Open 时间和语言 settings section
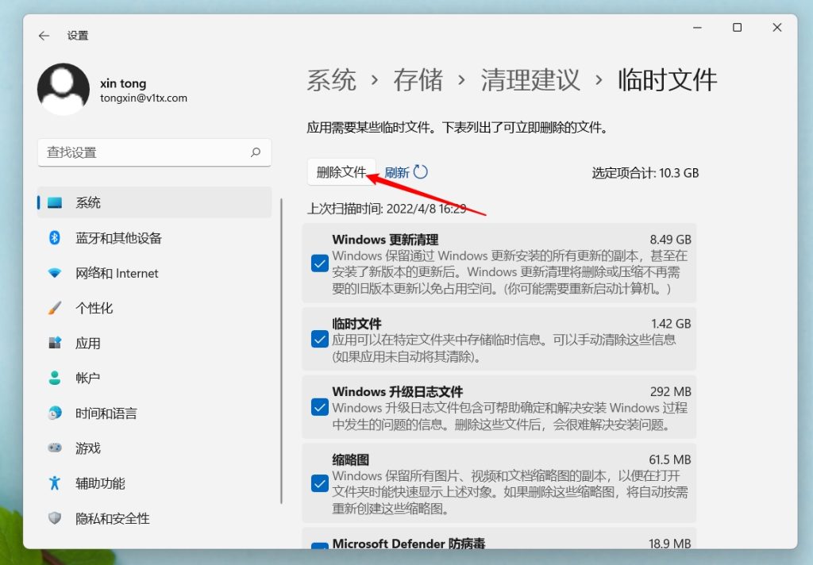Screen dimensions: 813x565 tap(106, 413)
